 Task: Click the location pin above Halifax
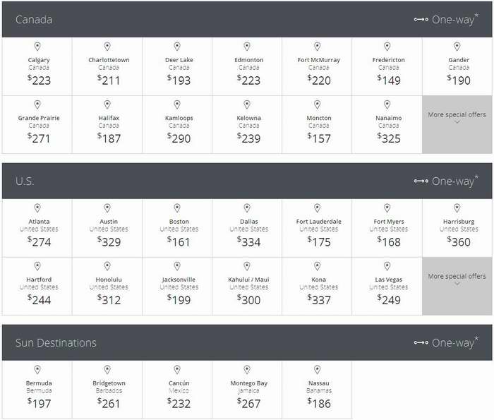coord(107,104)
